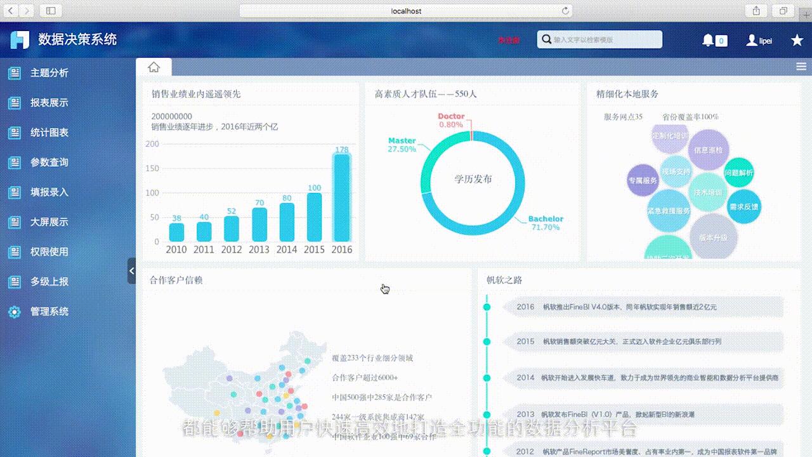
Task: Open the 权限使用 sidebar icon
Action: (14, 252)
